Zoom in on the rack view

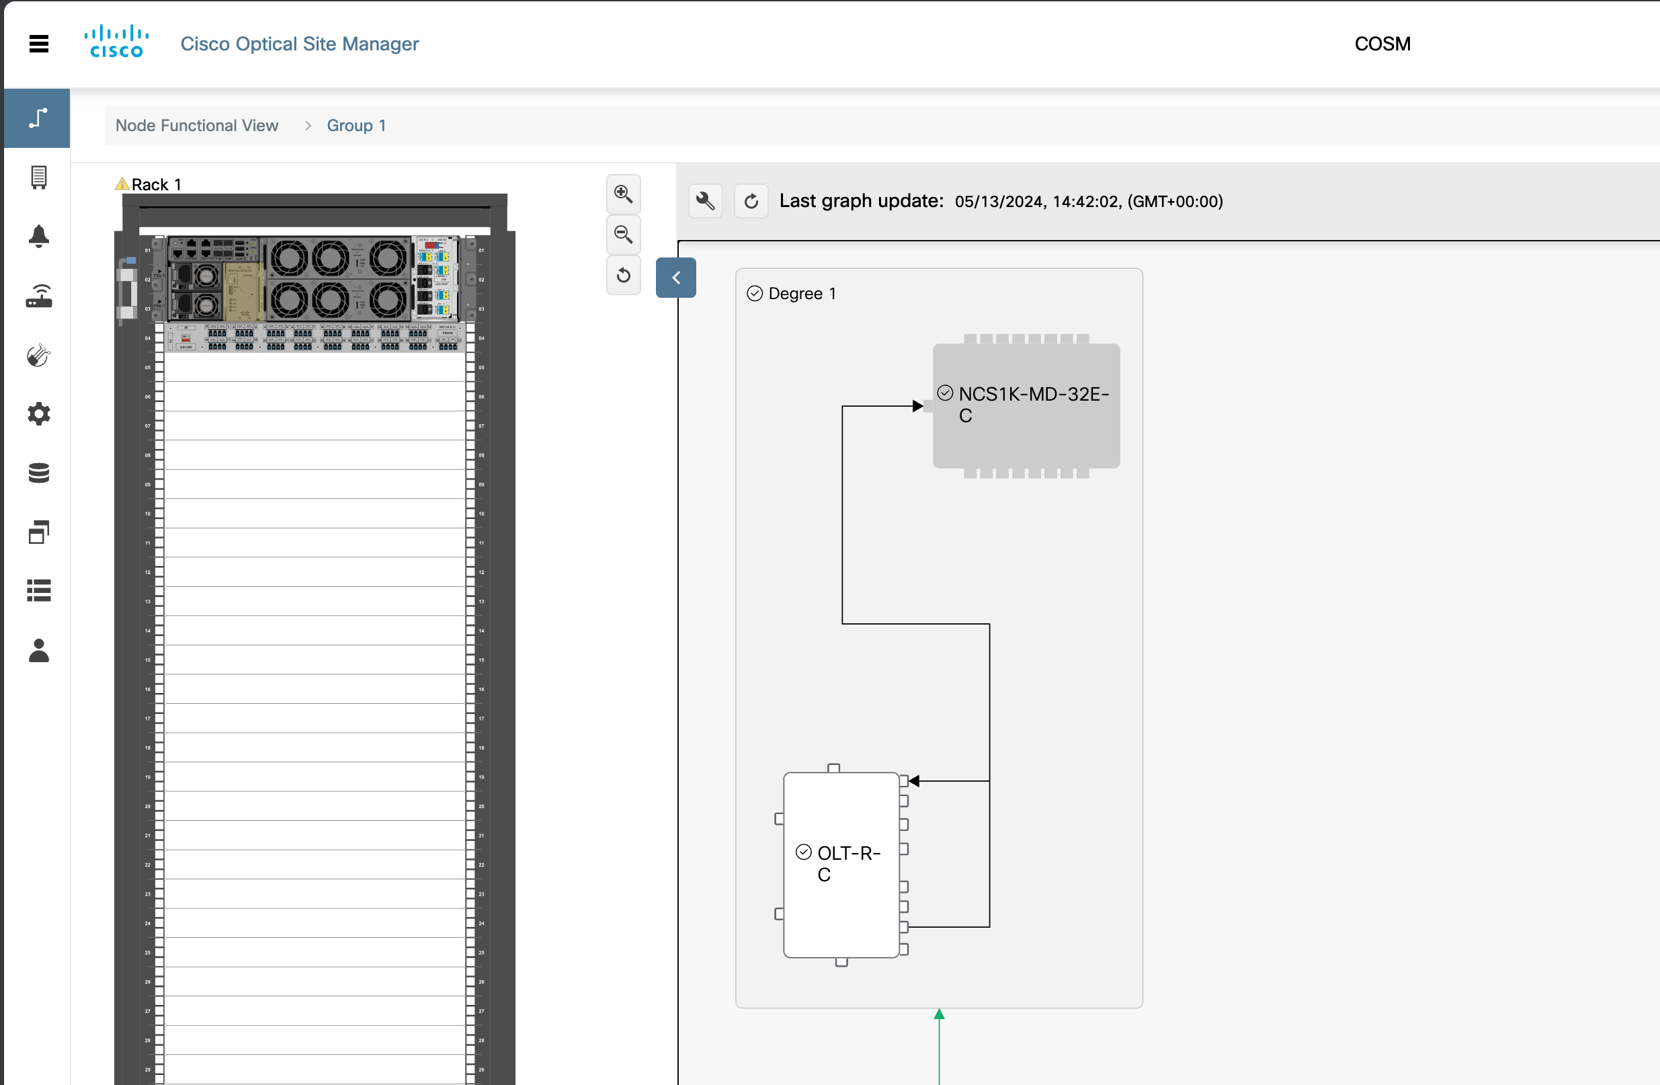pyautogui.click(x=623, y=195)
